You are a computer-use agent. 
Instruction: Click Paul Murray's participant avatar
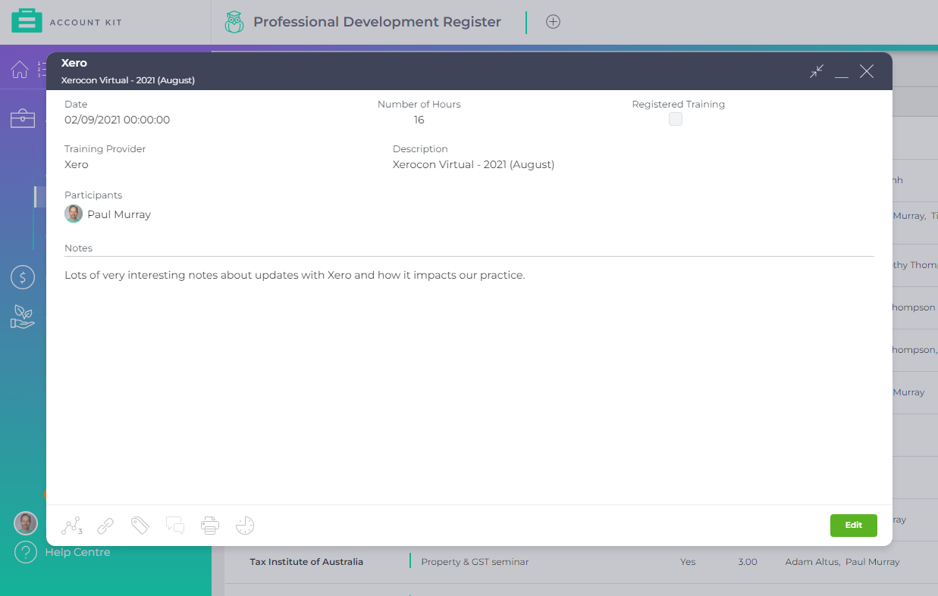click(x=74, y=214)
